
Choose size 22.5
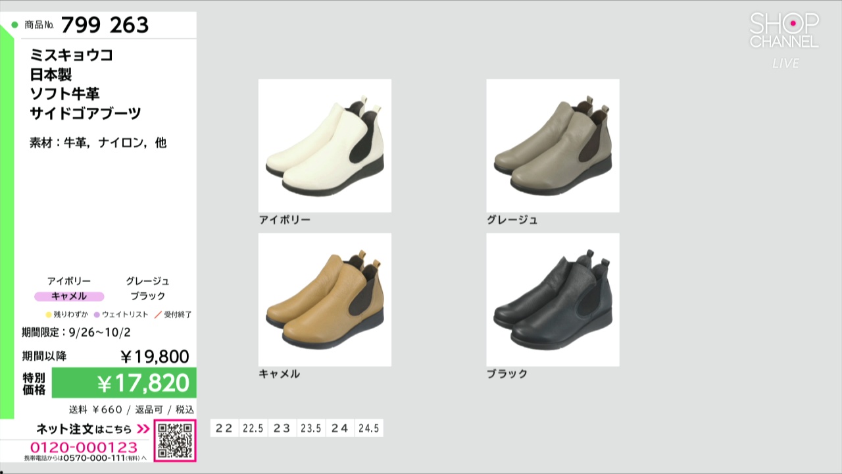click(253, 428)
